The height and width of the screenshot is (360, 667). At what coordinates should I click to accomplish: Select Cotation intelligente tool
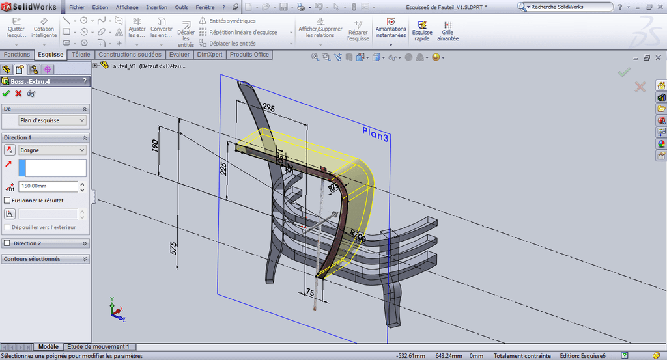click(x=44, y=28)
